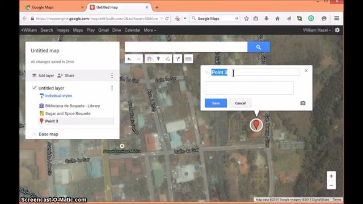Open the Untitled layer three-dot menu

(112, 88)
